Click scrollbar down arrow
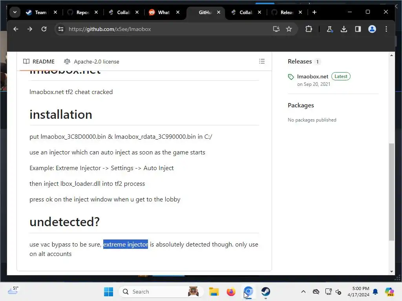The image size is (402, 301). pyautogui.click(x=391, y=272)
